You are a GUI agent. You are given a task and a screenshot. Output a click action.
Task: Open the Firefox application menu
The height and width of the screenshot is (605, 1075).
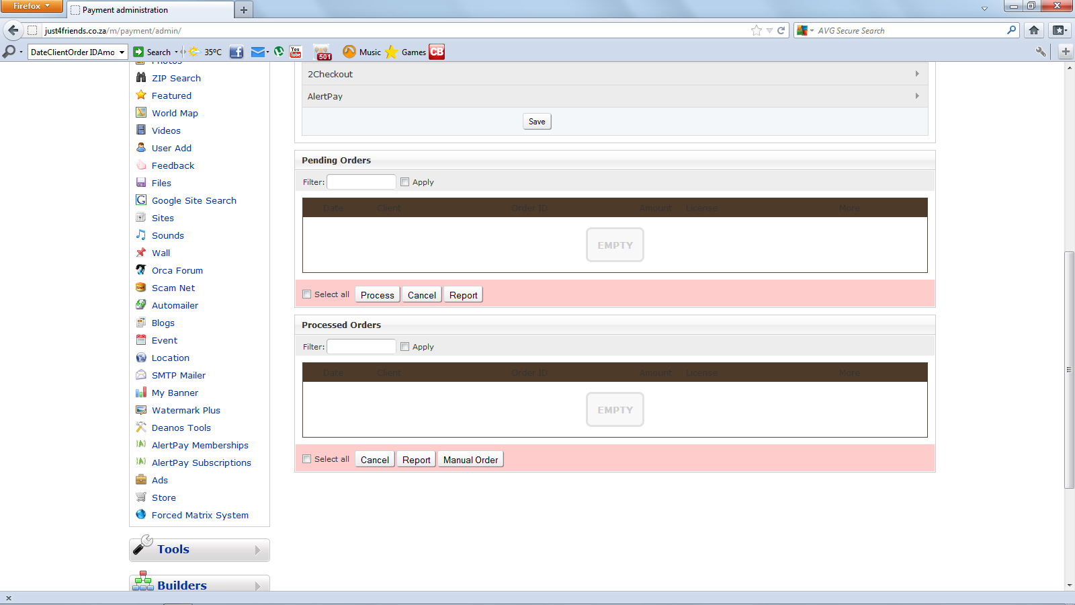click(x=31, y=6)
